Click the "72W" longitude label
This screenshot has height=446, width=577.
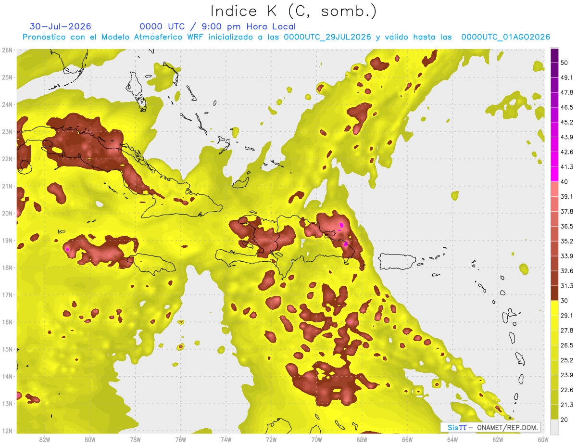(271, 440)
